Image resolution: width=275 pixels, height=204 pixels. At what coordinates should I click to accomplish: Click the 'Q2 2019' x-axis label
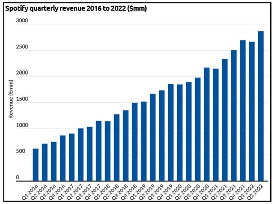[x=147, y=192]
